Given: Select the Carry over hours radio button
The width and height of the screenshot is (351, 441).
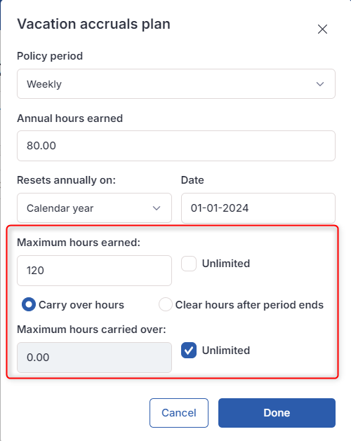Looking at the screenshot, I should [29, 304].
